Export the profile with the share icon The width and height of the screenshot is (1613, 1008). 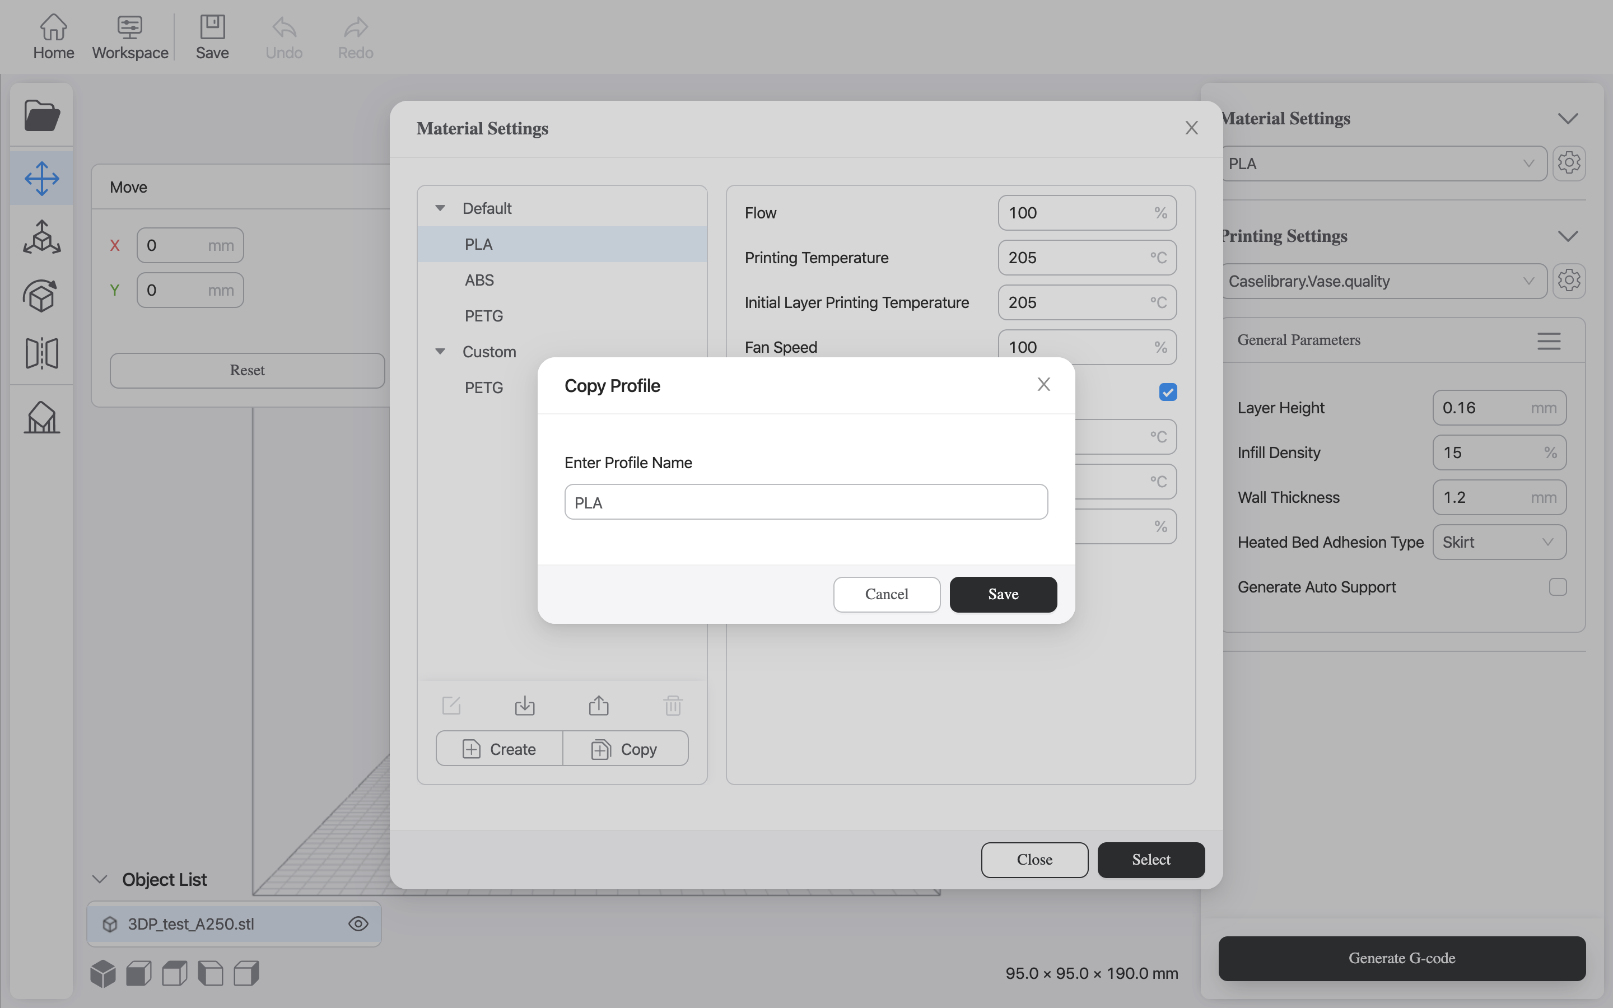pyautogui.click(x=599, y=704)
